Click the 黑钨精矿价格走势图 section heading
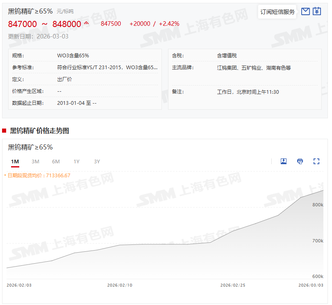This screenshot has height=305, width=332. tap(39, 131)
